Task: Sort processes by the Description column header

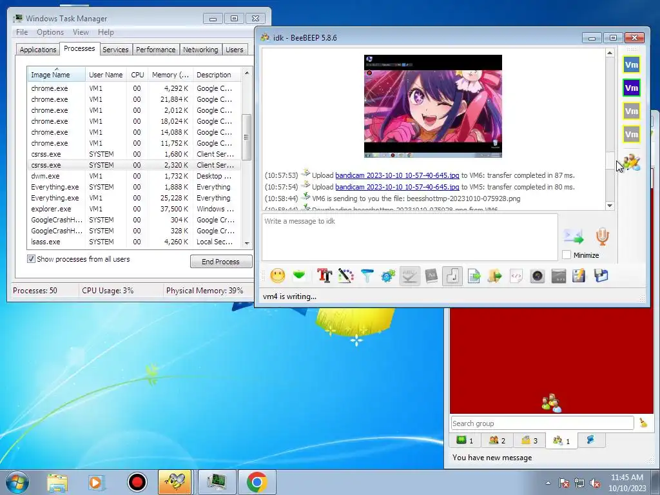Action: click(x=217, y=75)
